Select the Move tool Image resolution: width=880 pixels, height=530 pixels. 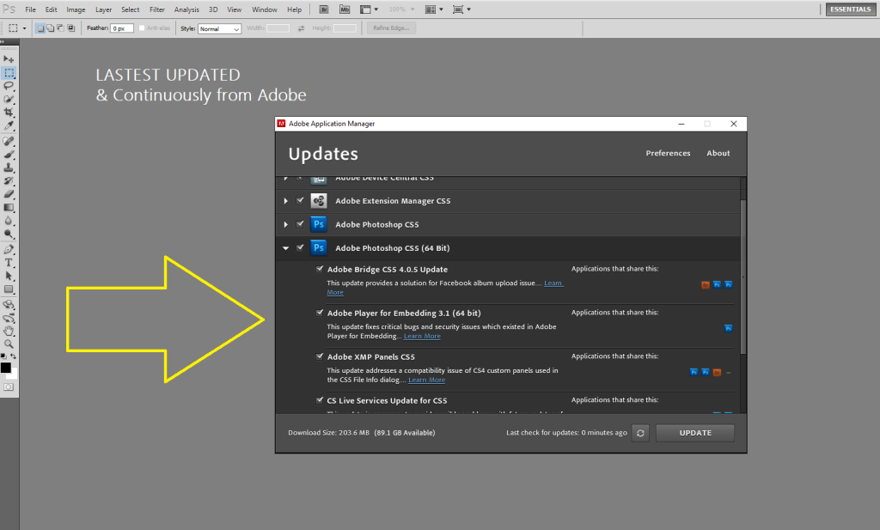(x=9, y=58)
